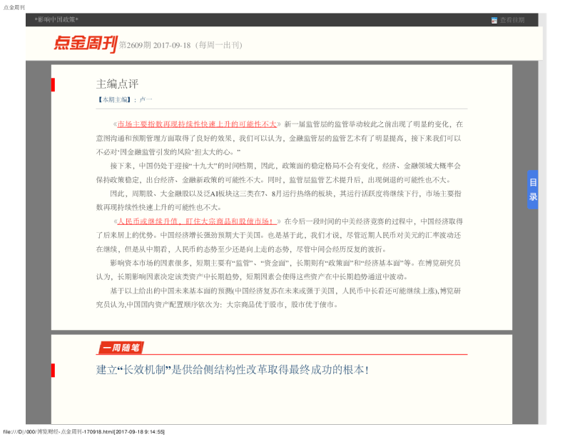565x437 pixels.
Task: Click the paragraph starting 接下来，中国仍处于迎接
Action: [x=278, y=173]
